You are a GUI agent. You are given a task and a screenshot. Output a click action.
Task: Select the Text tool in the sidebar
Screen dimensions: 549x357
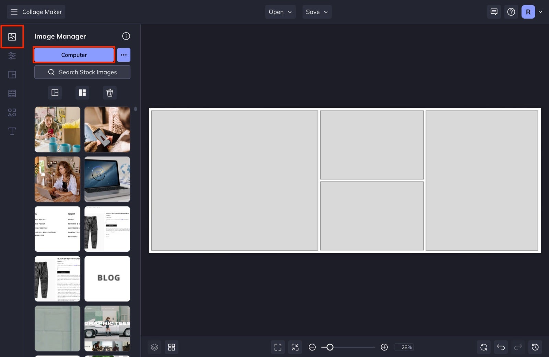12,131
